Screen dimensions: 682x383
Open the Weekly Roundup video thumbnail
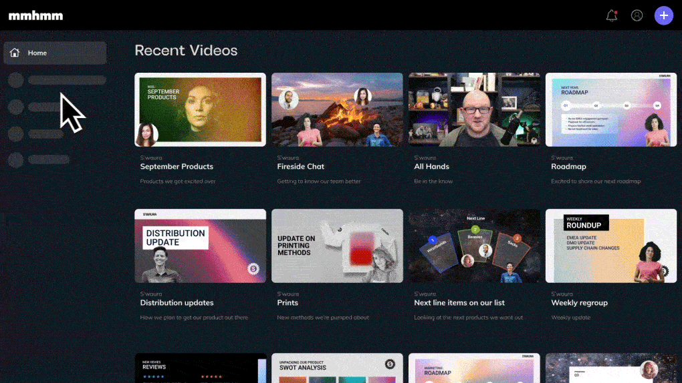(x=611, y=246)
